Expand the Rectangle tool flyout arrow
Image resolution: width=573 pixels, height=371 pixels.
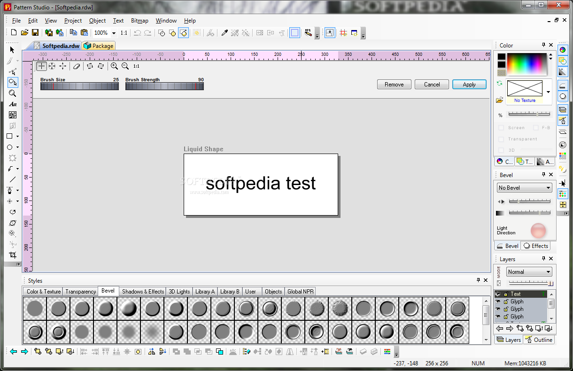[18, 137]
